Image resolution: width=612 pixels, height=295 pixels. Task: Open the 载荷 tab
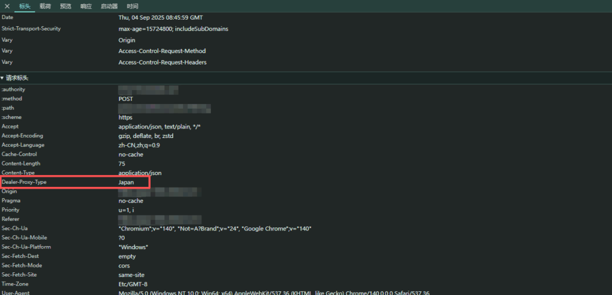pos(45,6)
